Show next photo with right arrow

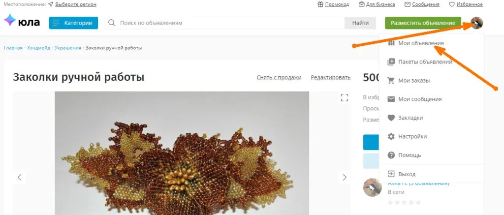point(345,177)
